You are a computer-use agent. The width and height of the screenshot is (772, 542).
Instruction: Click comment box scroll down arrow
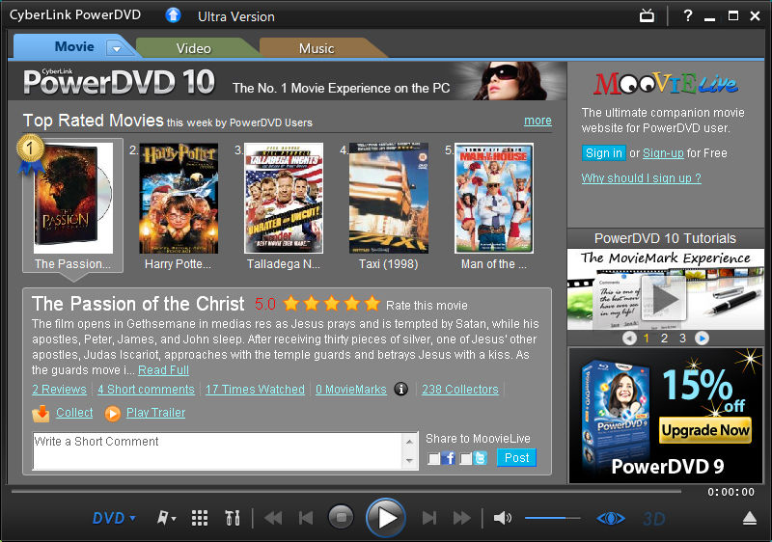click(x=409, y=461)
